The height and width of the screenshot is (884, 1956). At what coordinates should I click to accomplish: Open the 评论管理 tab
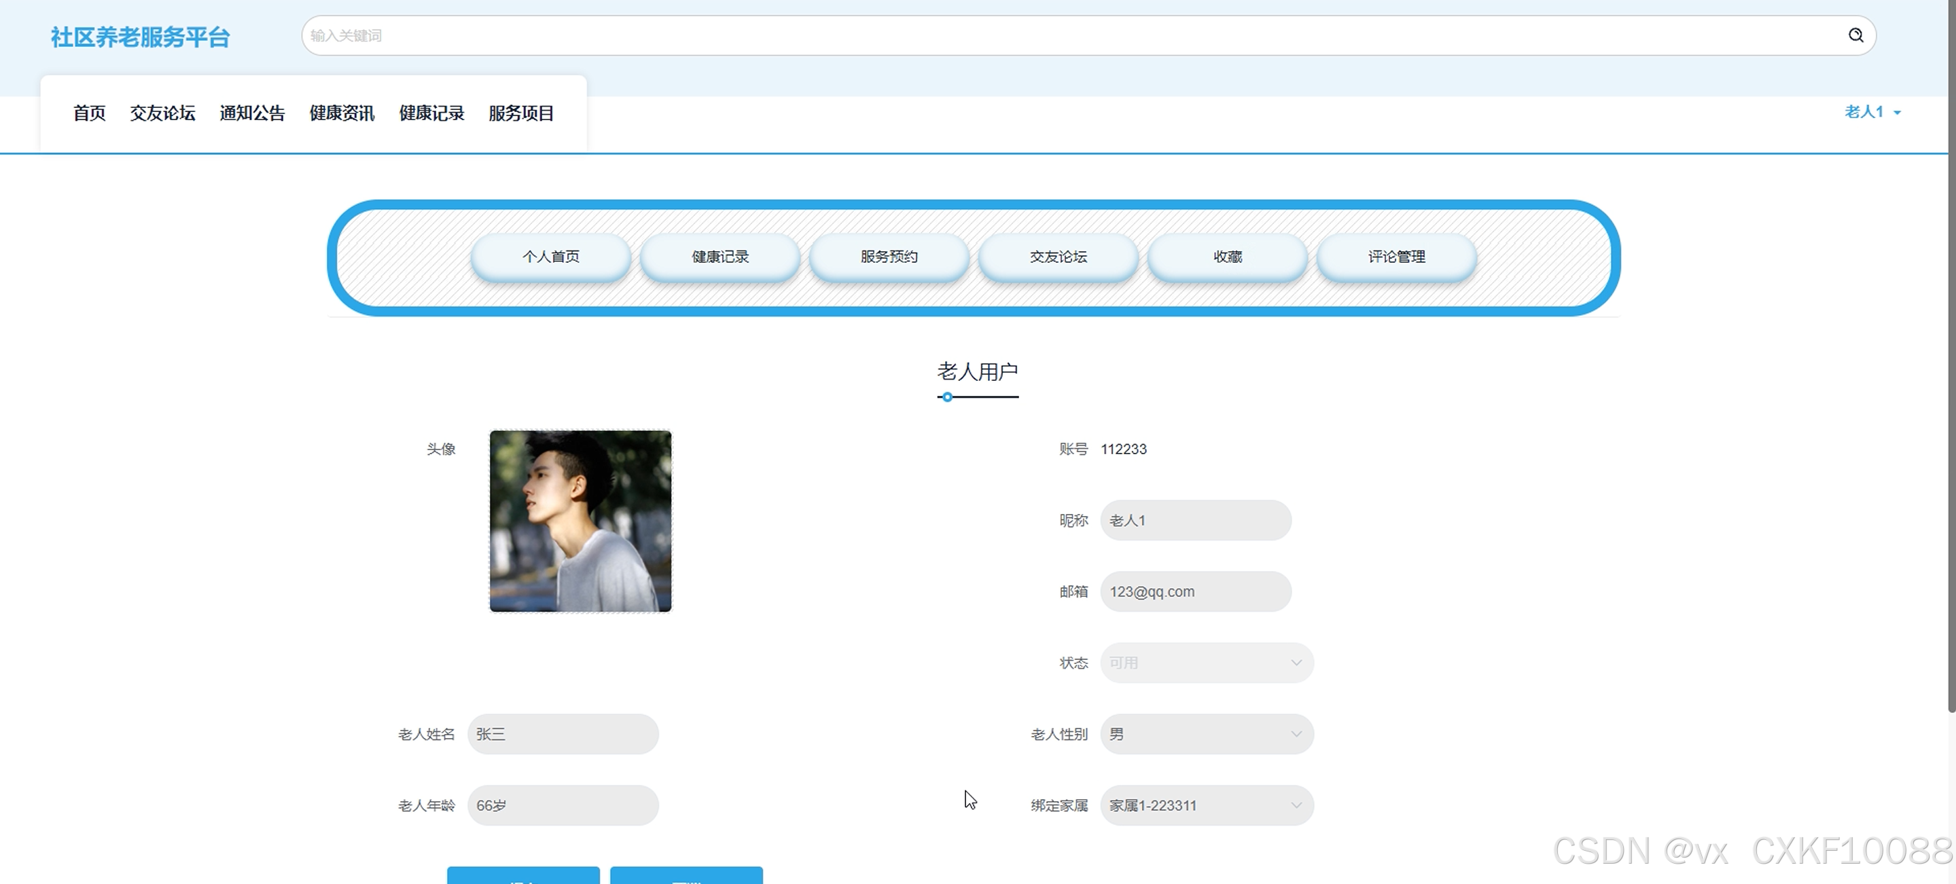[x=1395, y=257]
